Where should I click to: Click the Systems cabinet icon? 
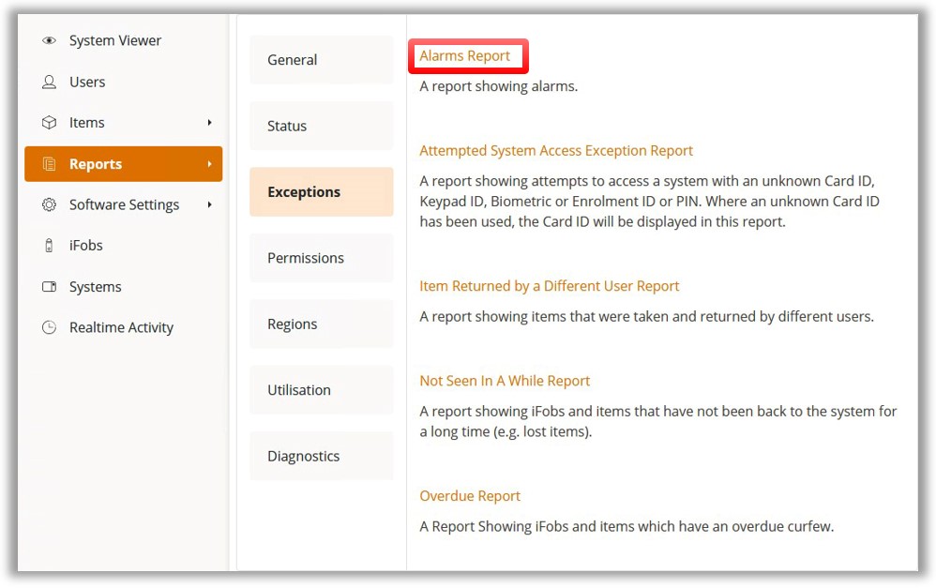(50, 287)
